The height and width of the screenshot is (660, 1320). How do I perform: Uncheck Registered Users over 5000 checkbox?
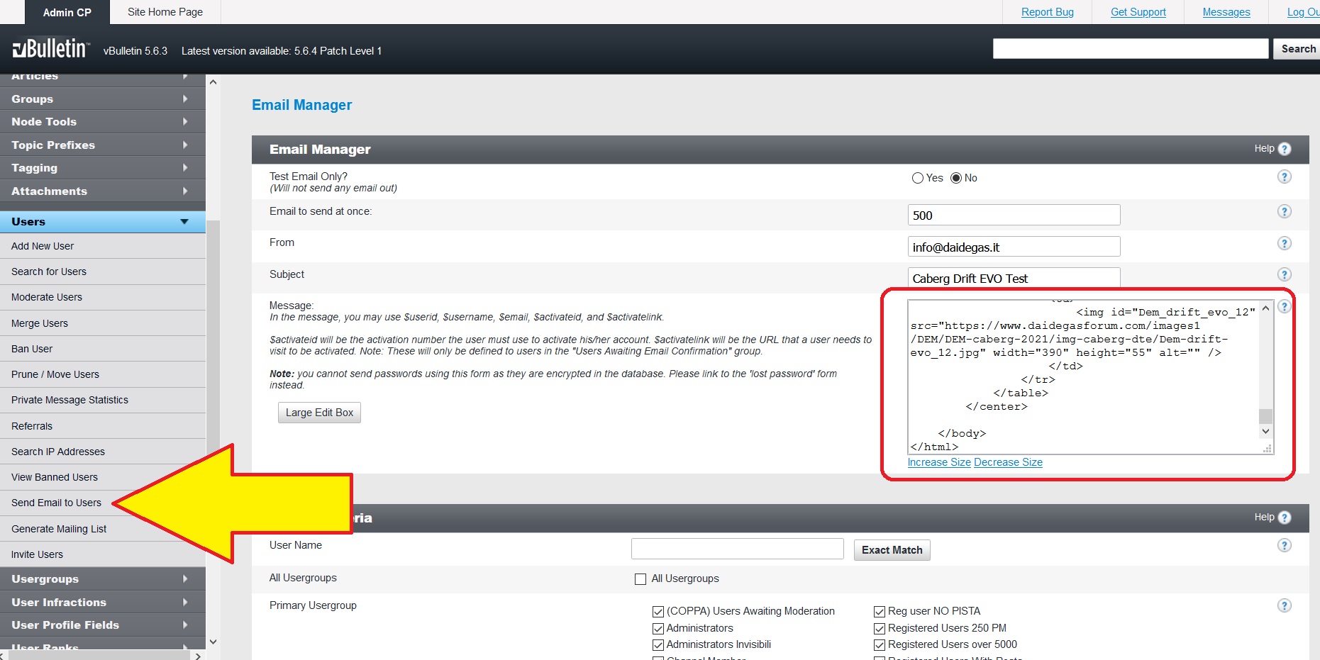click(880, 645)
